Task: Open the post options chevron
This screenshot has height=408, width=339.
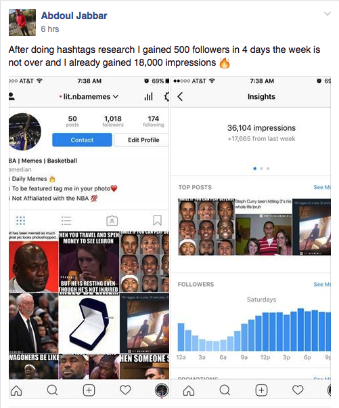Action: [x=327, y=14]
